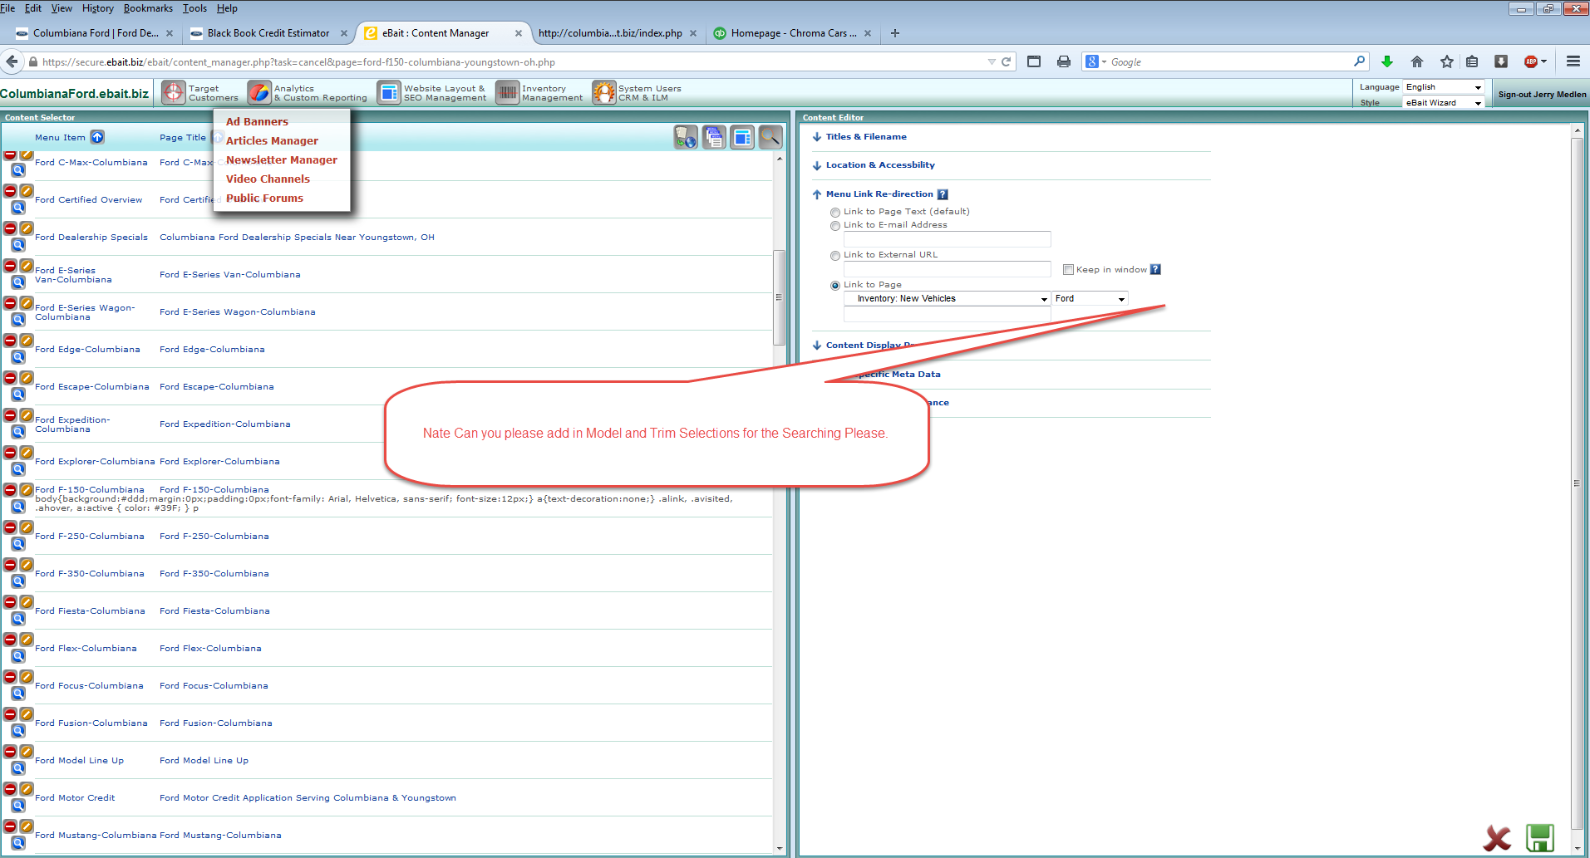Open the Ford make dropdown

point(1090,298)
